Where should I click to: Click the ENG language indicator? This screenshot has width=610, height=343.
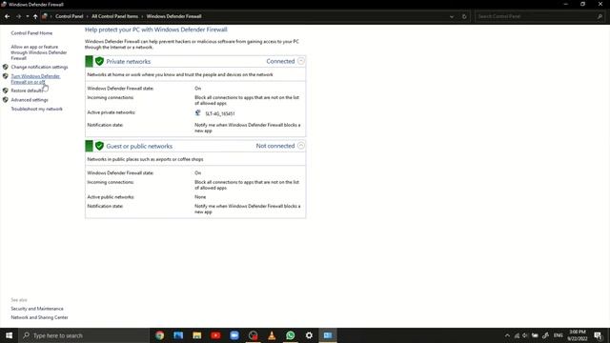pos(559,335)
